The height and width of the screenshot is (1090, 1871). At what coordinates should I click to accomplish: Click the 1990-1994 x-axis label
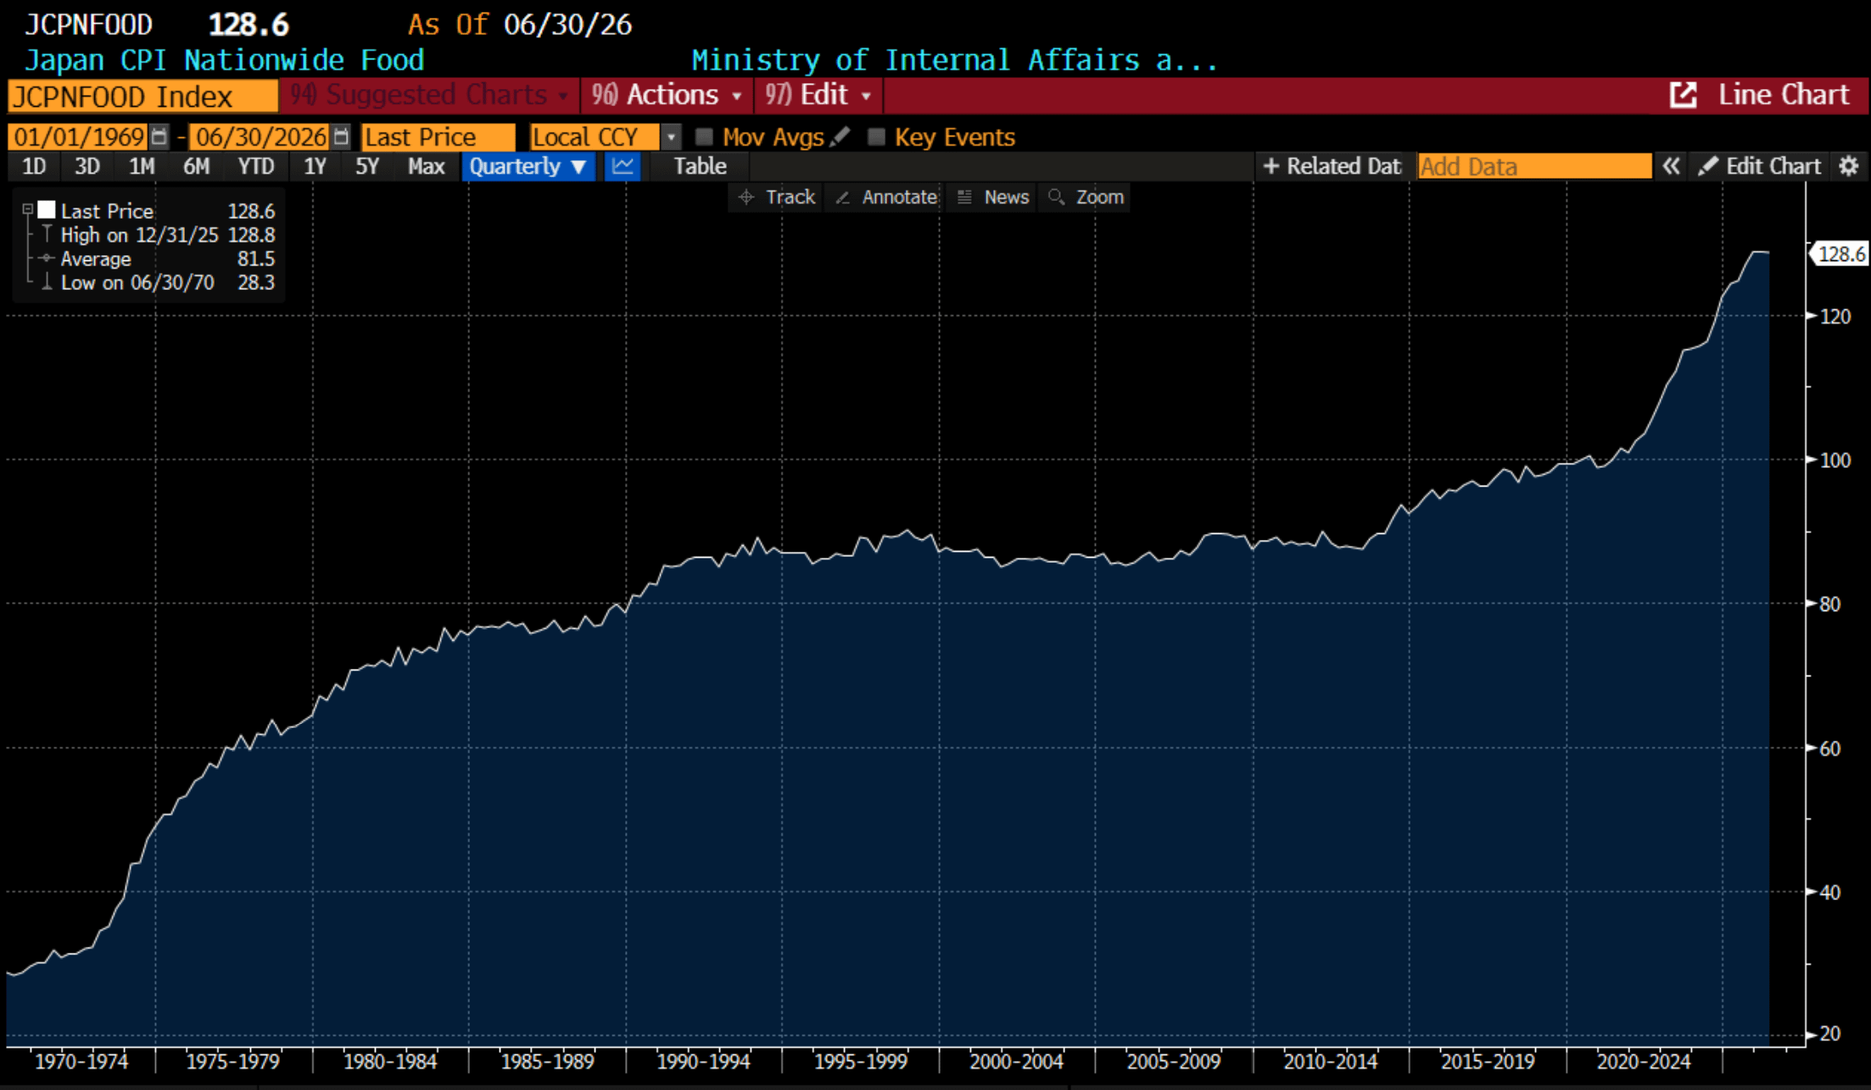click(x=704, y=1061)
